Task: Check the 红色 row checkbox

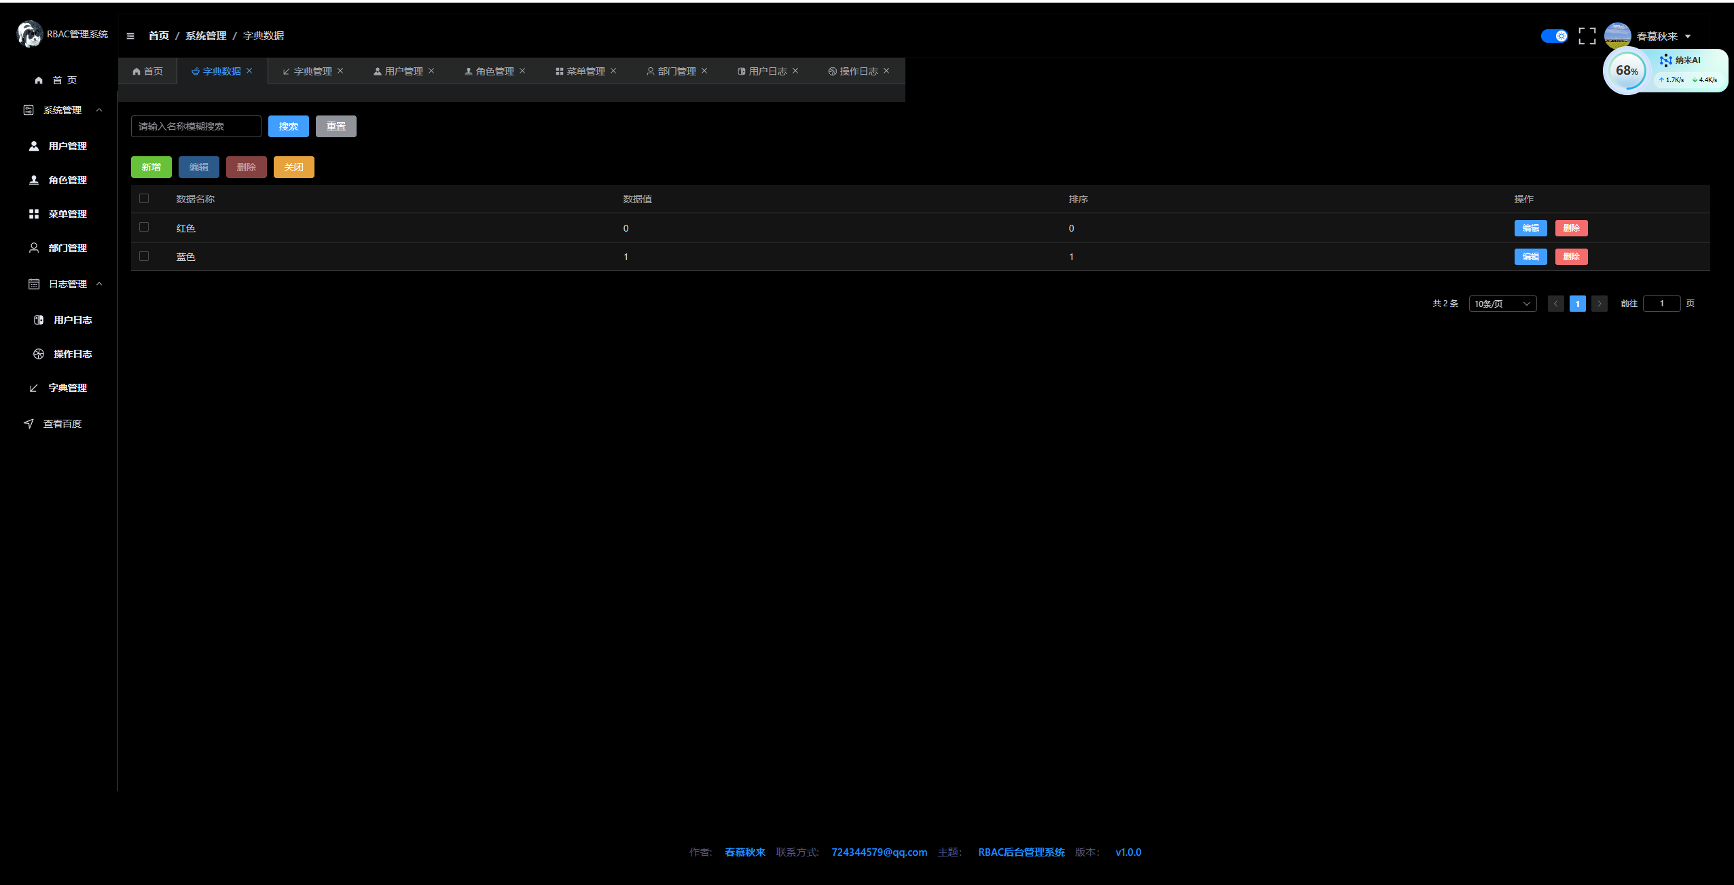Action: pos(144,227)
